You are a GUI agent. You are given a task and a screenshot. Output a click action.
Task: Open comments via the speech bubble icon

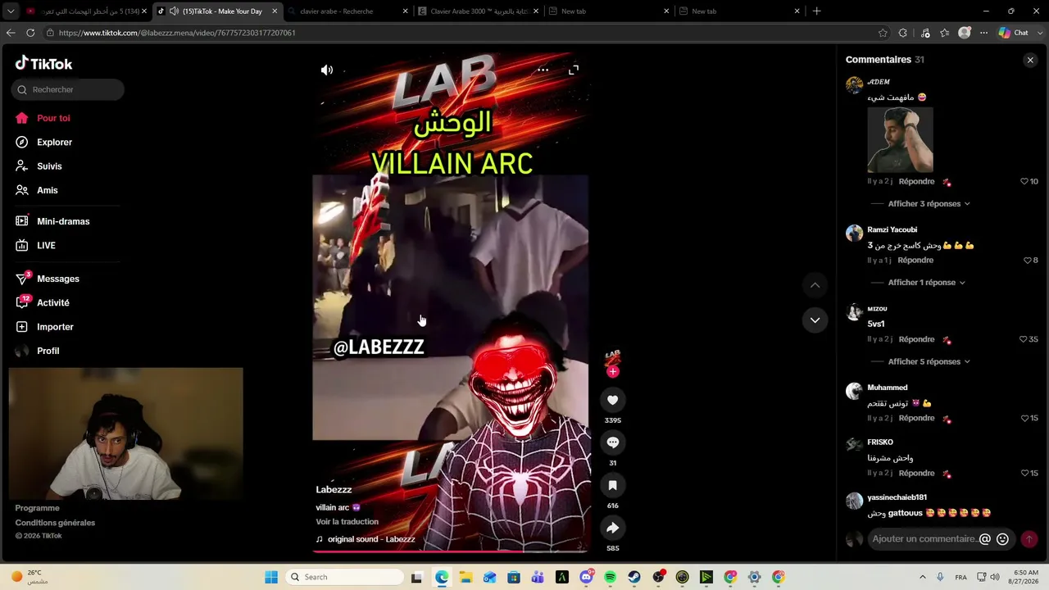612,442
